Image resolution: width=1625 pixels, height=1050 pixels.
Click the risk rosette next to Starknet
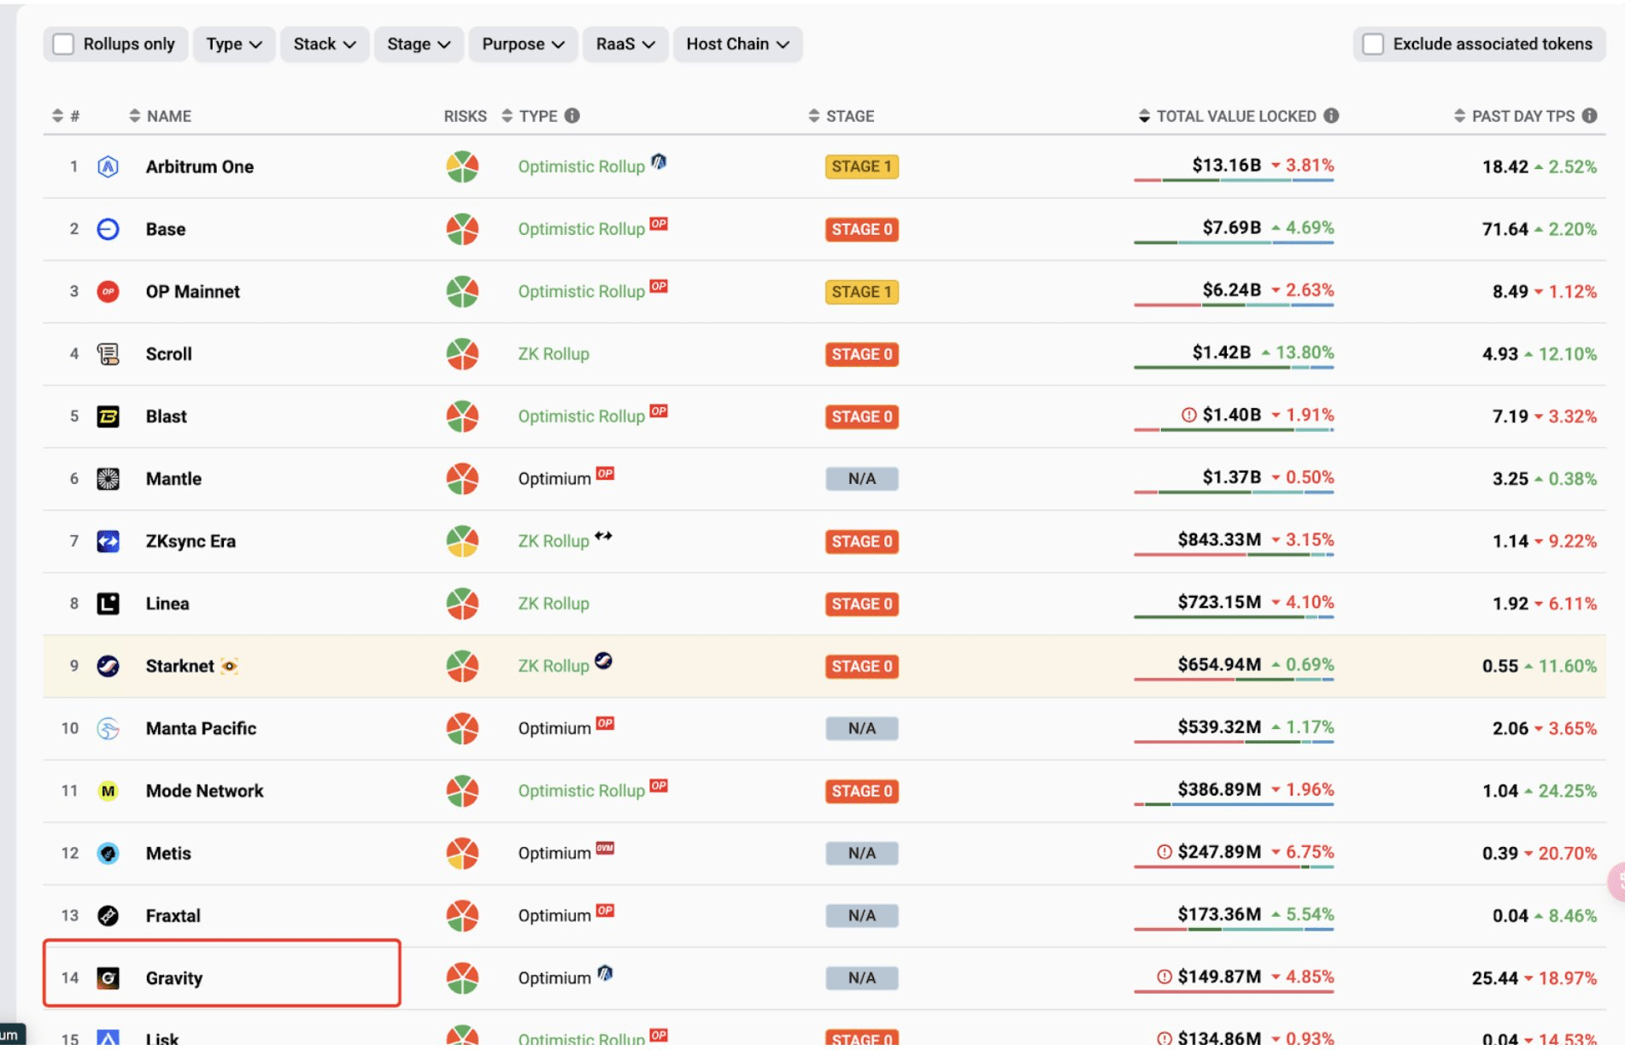pos(461,666)
